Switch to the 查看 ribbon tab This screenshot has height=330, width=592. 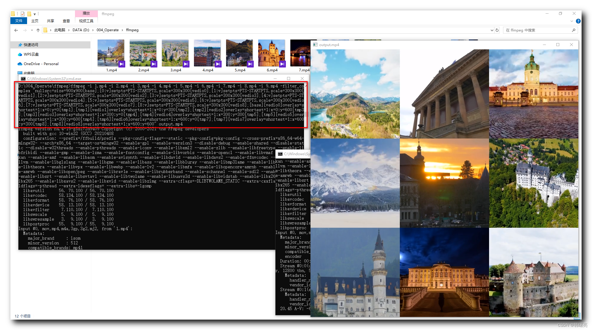pyautogui.click(x=66, y=21)
